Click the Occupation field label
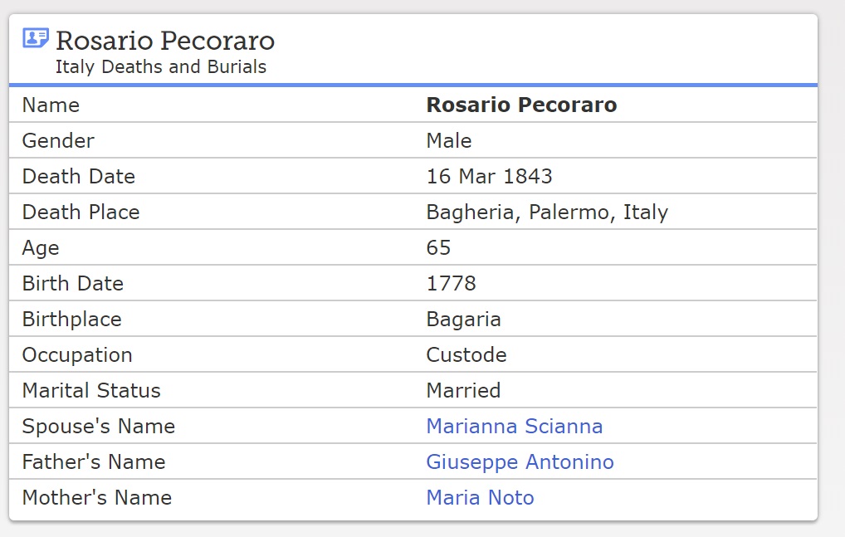845x537 pixels. pos(77,354)
